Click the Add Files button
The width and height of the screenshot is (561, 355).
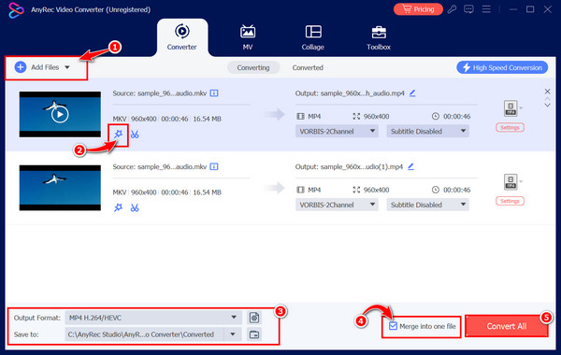36,67
